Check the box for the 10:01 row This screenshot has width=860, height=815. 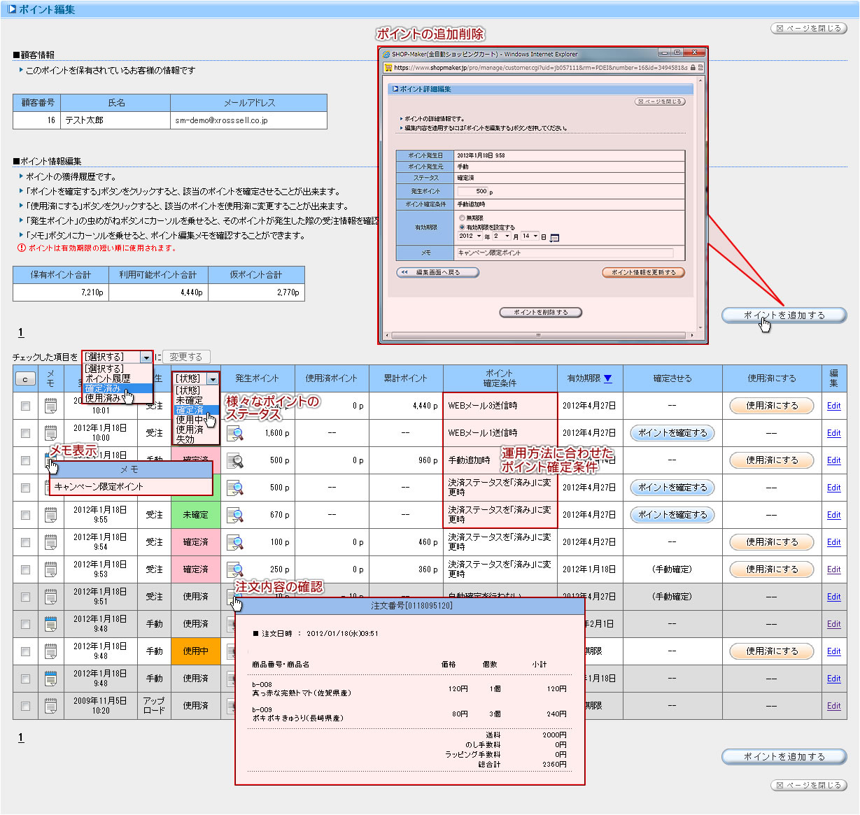26,406
